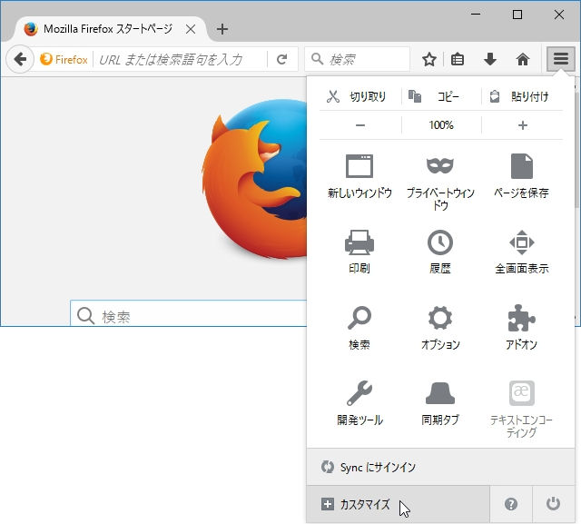Click the start page 検索 search field
This screenshot has height=524, width=581.
[188, 313]
